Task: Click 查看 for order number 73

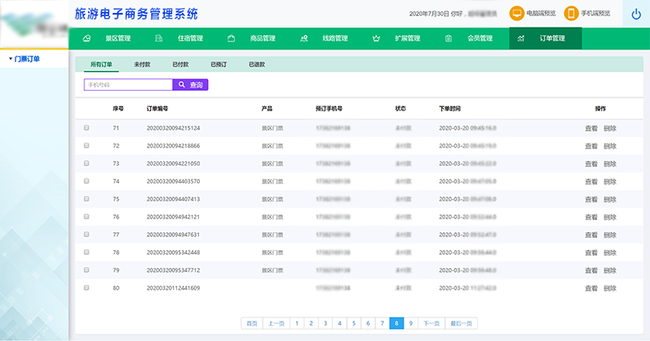Action: click(591, 164)
